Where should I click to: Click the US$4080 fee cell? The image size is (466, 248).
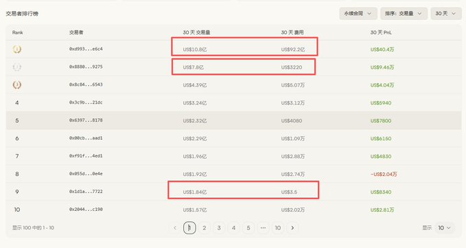pyautogui.click(x=292, y=121)
